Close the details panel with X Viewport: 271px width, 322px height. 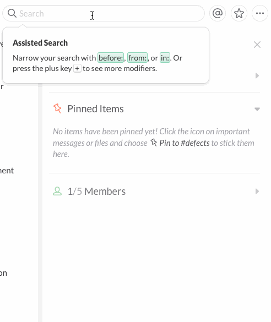(x=257, y=45)
